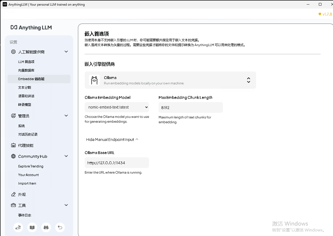Maximize the AnythingLLM window
The image size is (333, 236).
pos(320,4)
